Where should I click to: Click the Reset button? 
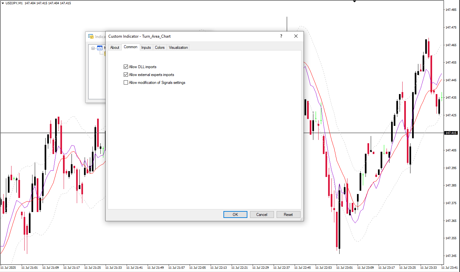click(288, 215)
